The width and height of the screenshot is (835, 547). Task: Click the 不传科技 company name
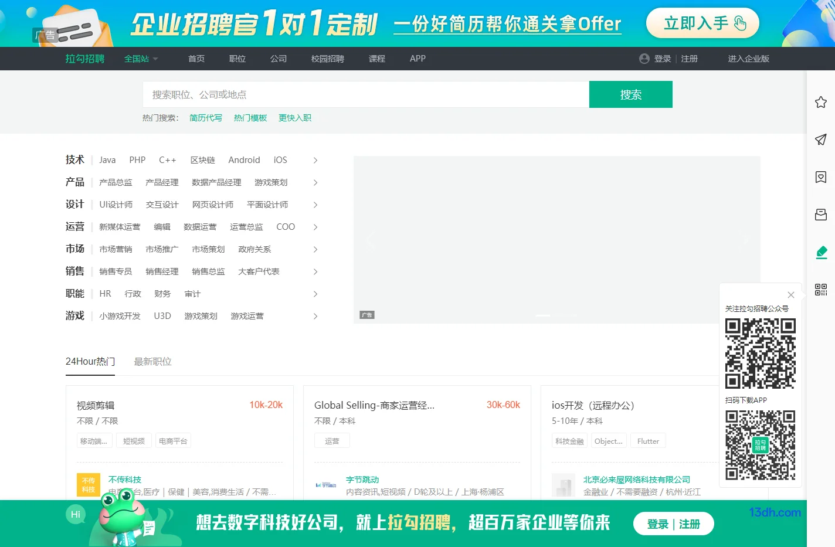pos(125,480)
